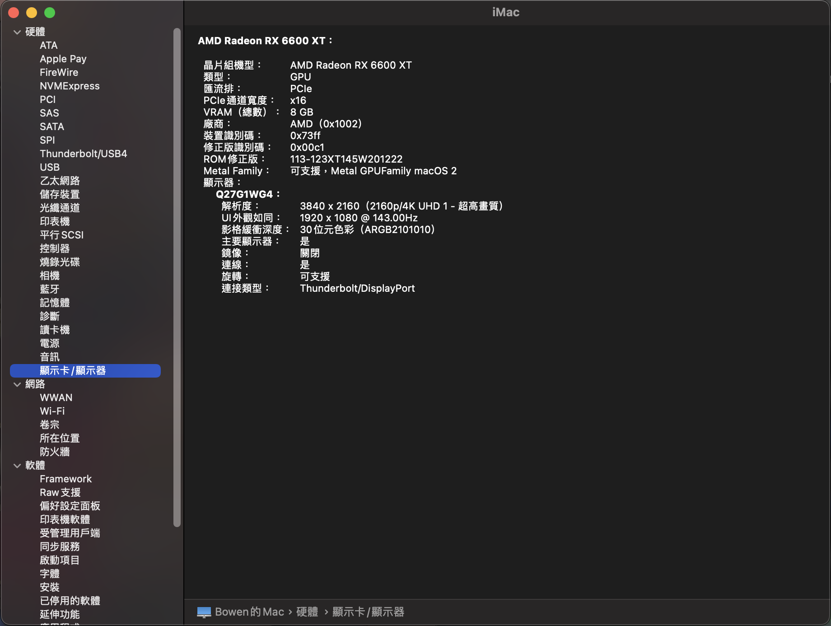Viewport: 831px width, 626px height.
Task: Select SPI in the sidebar
Action: (47, 140)
